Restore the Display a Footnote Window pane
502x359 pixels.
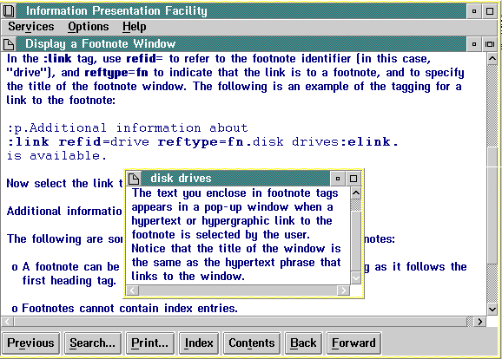[490, 44]
